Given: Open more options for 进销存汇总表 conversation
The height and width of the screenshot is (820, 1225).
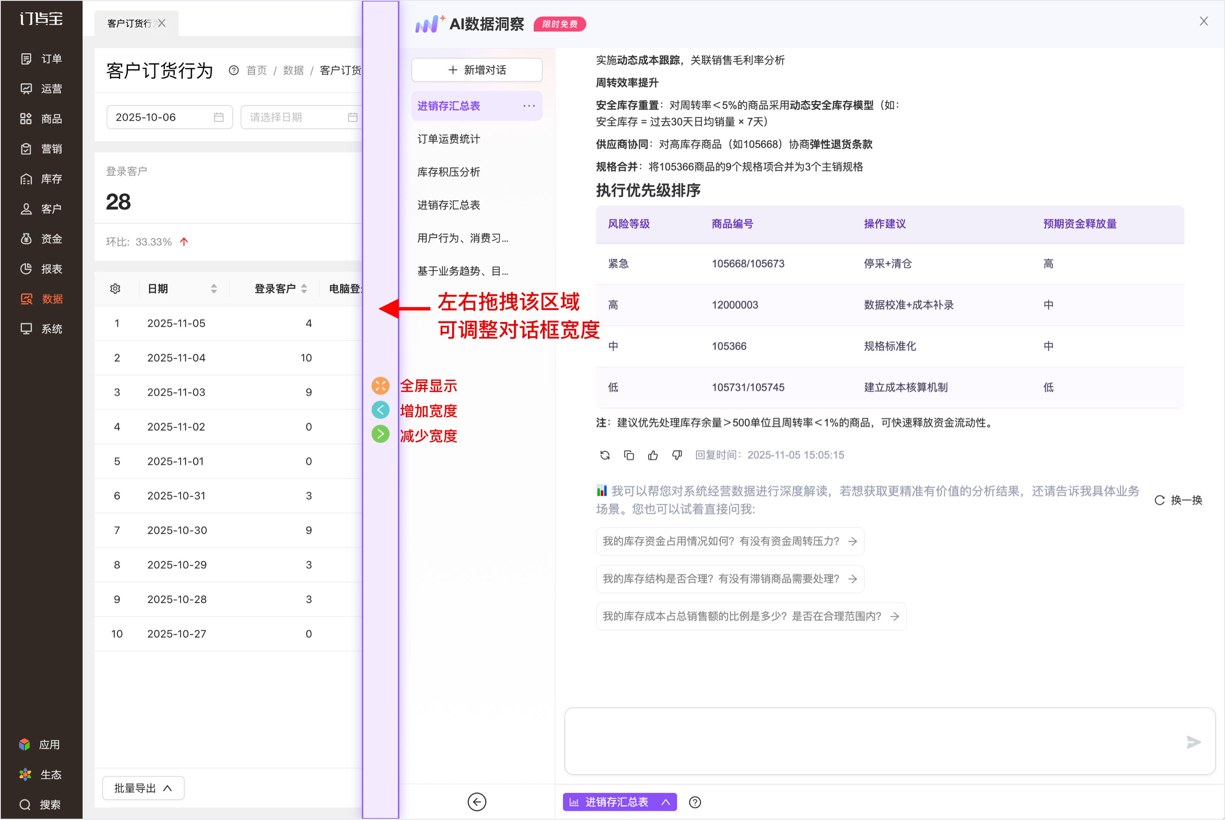Looking at the screenshot, I should (x=529, y=105).
